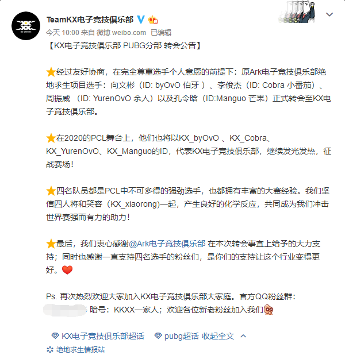
Task: Click the upward caret after 收起全文
Action: tap(243, 336)
